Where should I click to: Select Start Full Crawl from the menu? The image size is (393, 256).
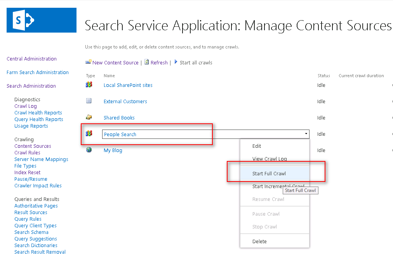269,173
